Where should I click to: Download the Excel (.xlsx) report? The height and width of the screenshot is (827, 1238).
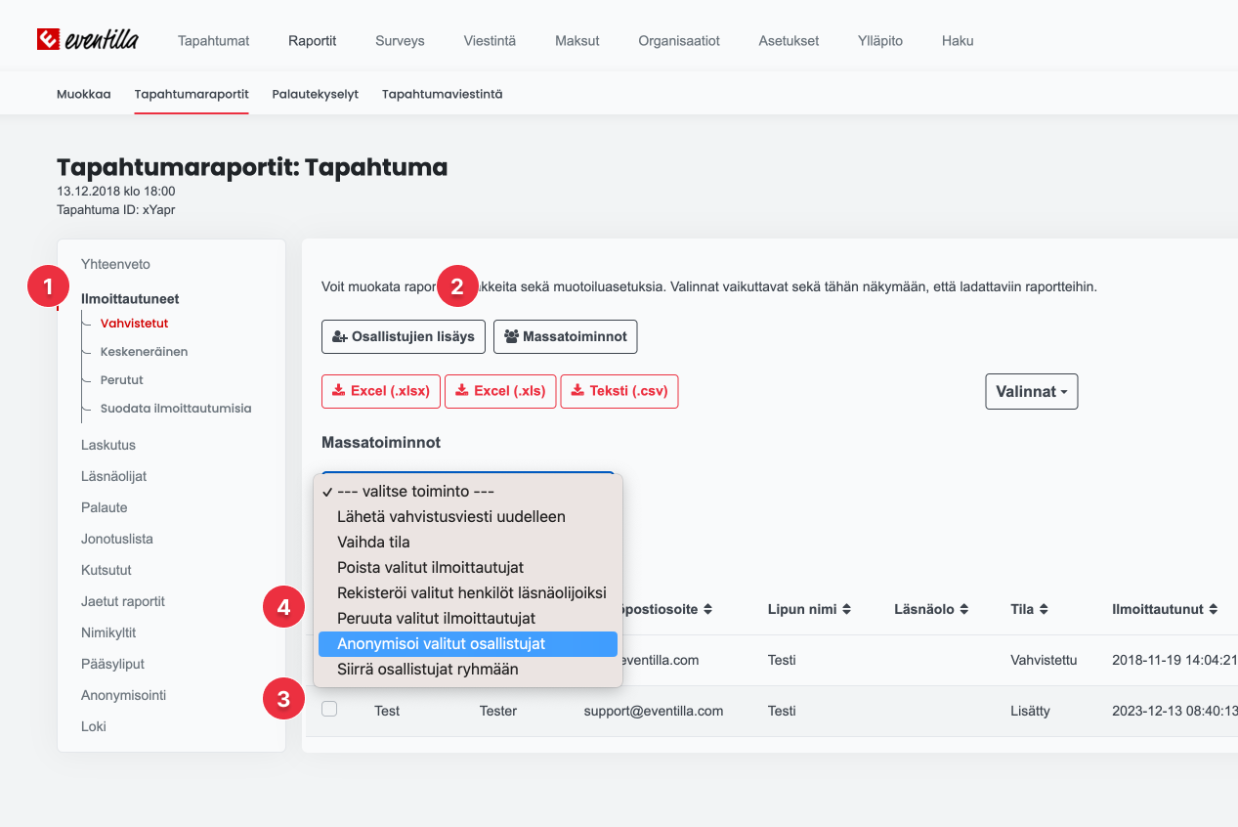point(381,391)
